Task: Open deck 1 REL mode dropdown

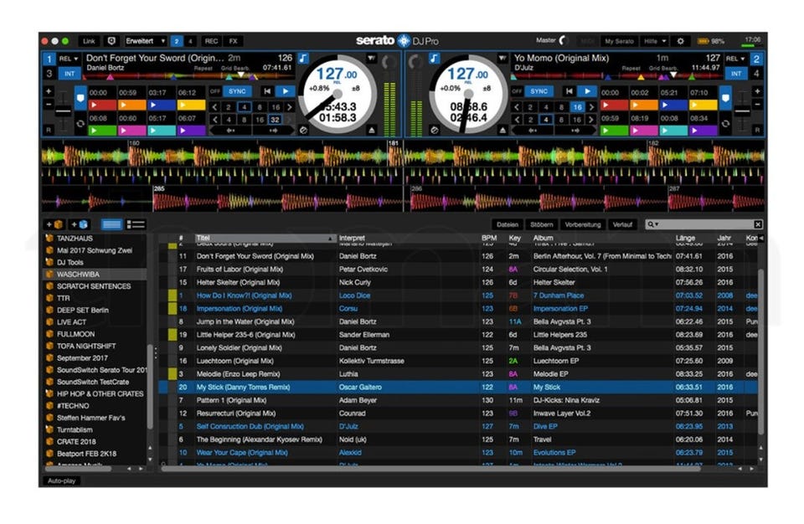Action: pos(68,59)
